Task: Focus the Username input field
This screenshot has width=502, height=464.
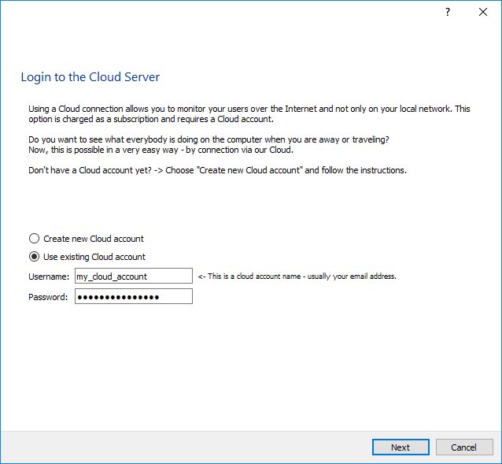Action: click(133, 276)
